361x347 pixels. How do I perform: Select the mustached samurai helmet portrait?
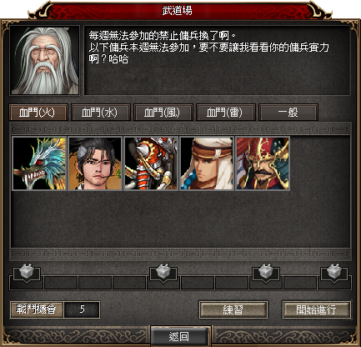[x=263, y=163]
